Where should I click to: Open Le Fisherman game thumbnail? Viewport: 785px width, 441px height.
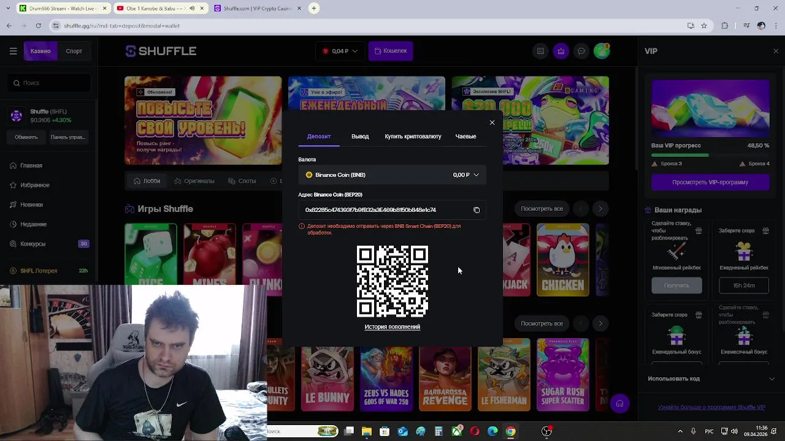click(504, 374)
